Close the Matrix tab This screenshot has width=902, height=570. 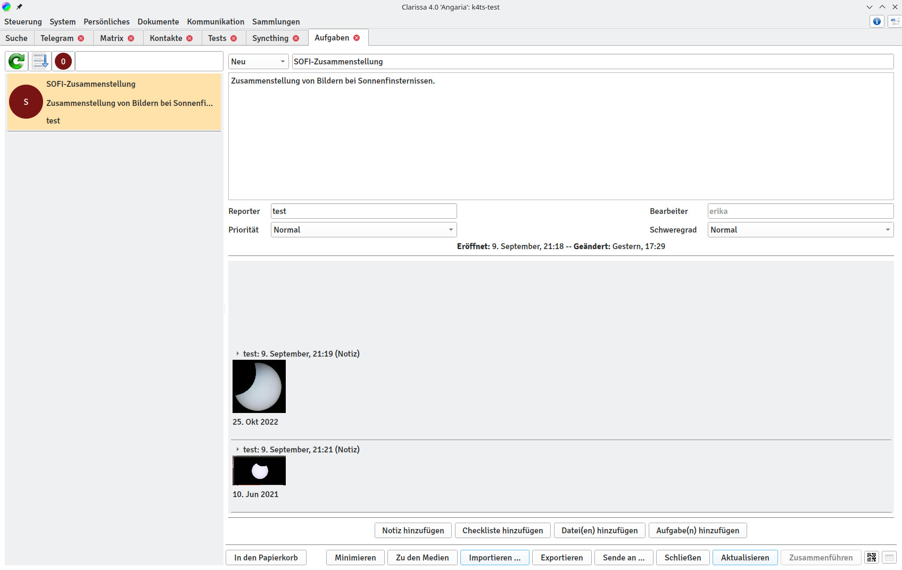point(131,38)
